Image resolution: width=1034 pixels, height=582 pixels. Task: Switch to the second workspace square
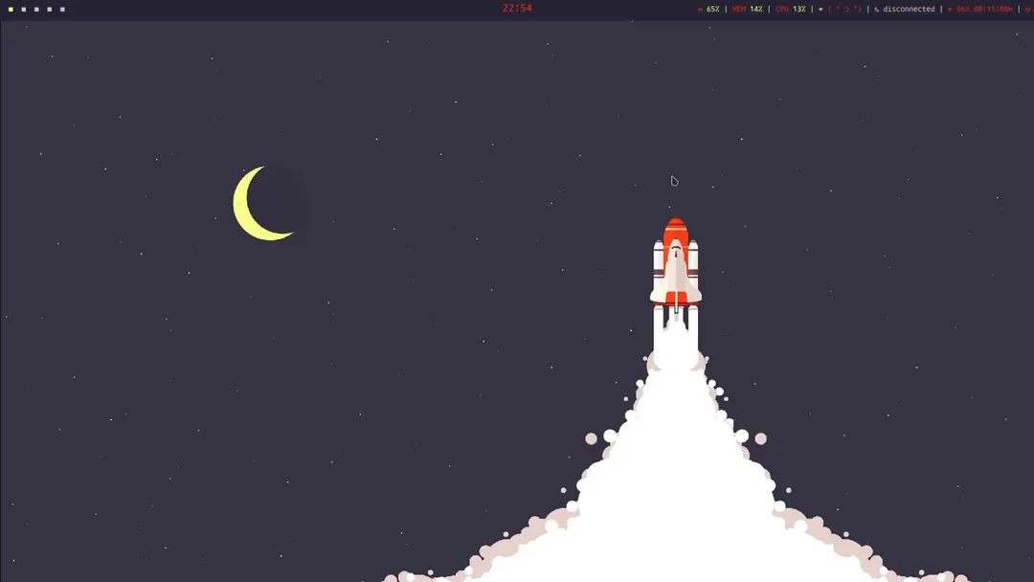coord(24,10)
